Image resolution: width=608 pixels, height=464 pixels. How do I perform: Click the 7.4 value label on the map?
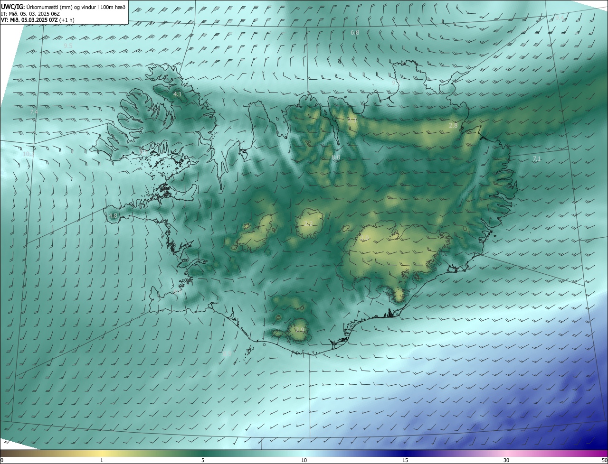(x=34, y=112)
